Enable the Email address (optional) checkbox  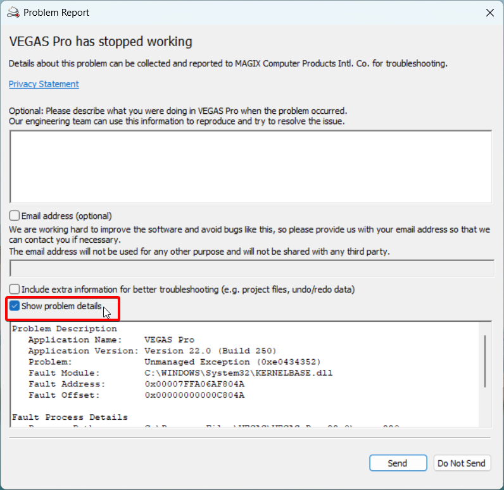[x=15, y=216]
